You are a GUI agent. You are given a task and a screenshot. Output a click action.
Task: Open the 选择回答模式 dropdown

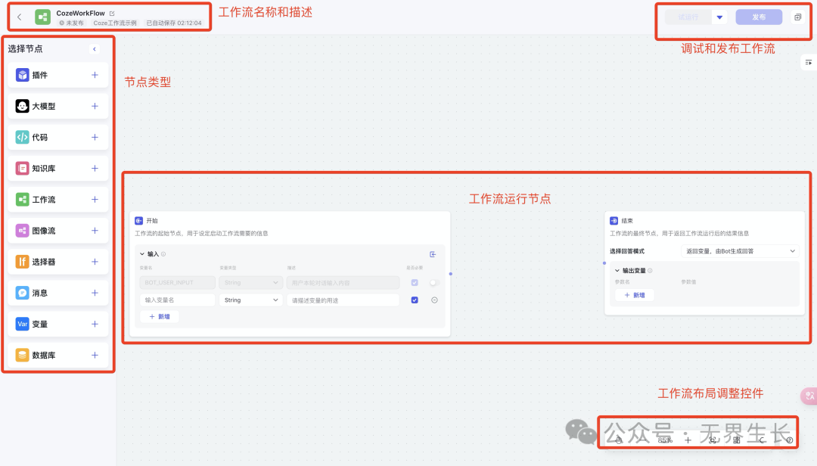tap(740, 251)
